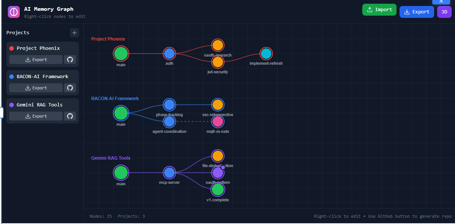Select the ssc-retrospective node
The image size is (455, 224).
(218, 105)
